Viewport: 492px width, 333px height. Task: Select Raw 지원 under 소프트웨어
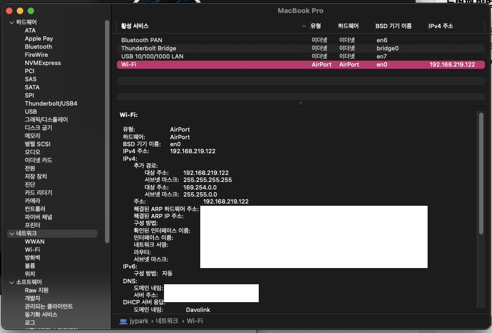[36, 290]
